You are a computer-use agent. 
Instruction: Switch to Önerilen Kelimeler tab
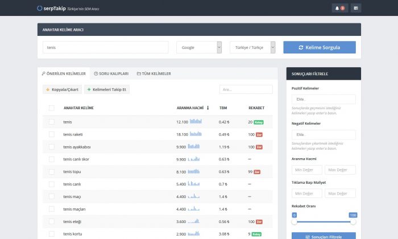64,73
